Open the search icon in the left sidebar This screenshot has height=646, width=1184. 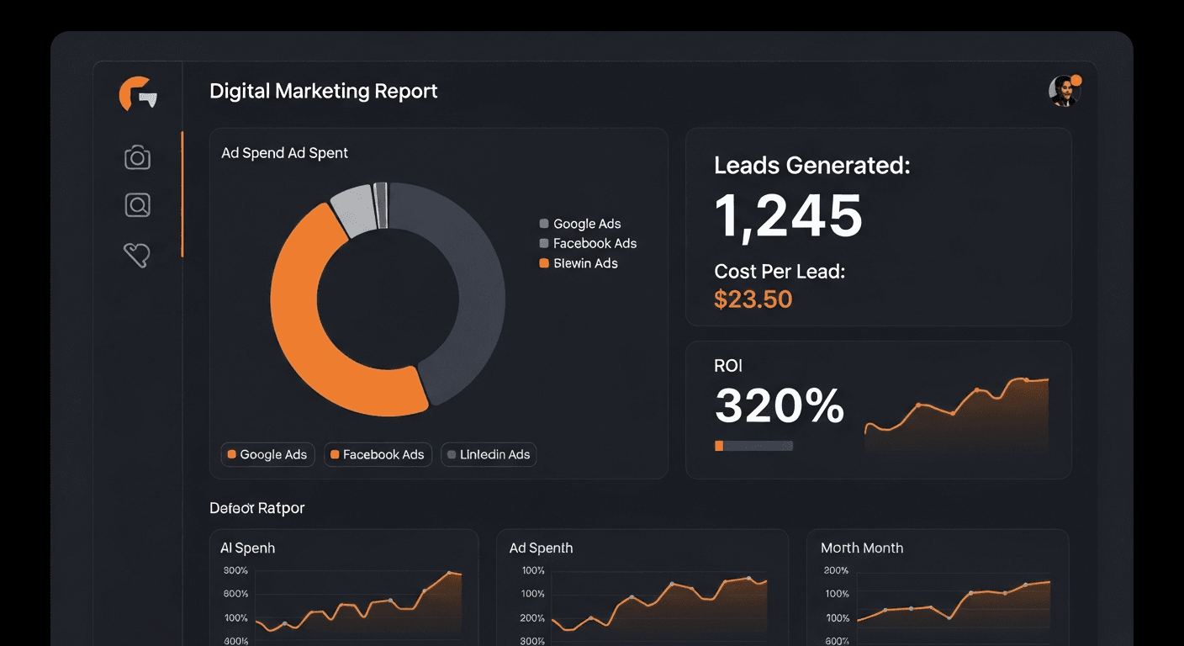(x=136, y=204)
